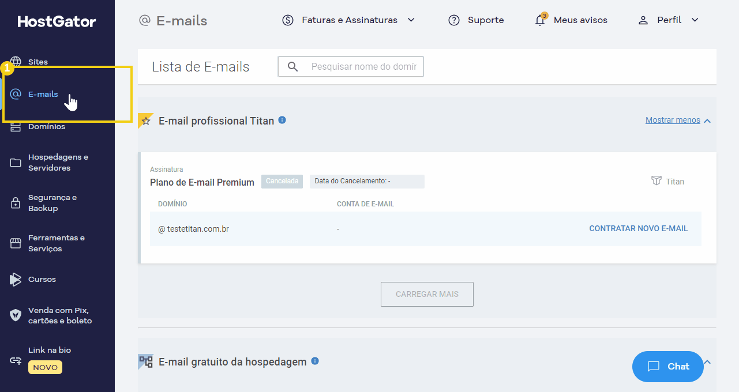Click the CARREGAR MAIS button

pyautogui.click(x=427, y=294)
